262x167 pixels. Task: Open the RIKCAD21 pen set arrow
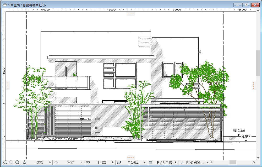(207, 163)
